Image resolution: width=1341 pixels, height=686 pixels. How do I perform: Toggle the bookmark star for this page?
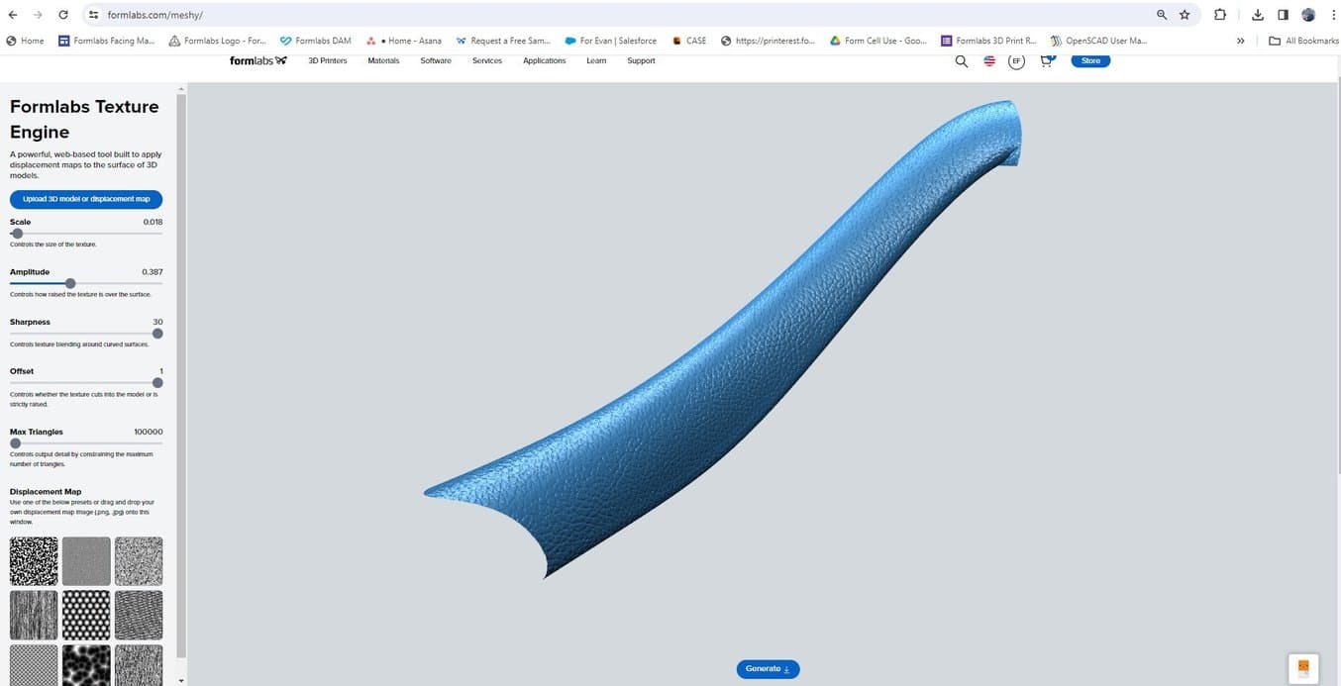tap(1185, 15)
